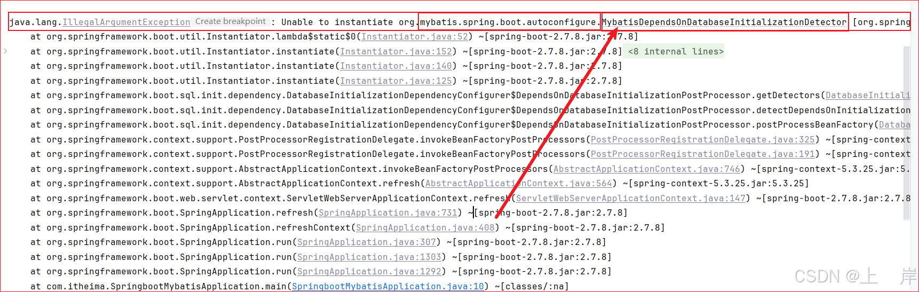The image size is (919, 292).
Task: Click 'ServletWebServerApplicationContext.refresh' text
Action: tap(399, 199)
